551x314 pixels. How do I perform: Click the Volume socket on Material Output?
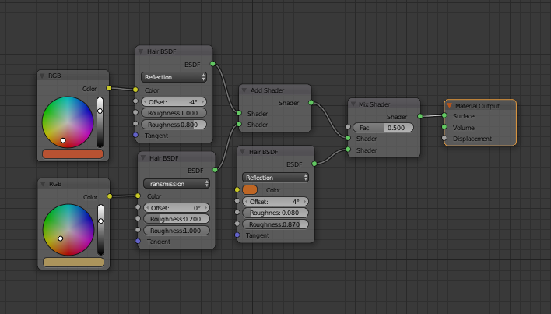coord(444,128)
